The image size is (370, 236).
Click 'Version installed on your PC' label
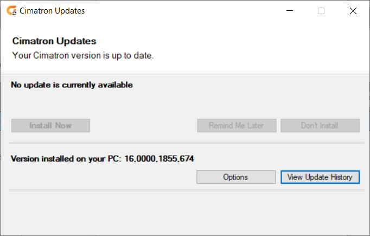click(x=66, y=159)
